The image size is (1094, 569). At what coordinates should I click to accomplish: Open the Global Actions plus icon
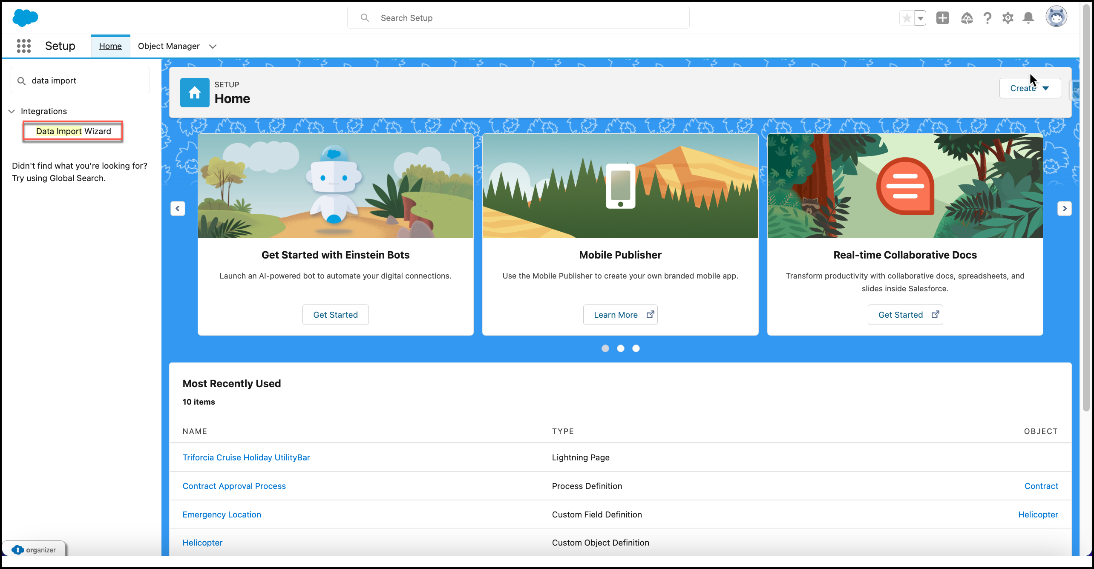pyautogui.click(x=943, y=18)
